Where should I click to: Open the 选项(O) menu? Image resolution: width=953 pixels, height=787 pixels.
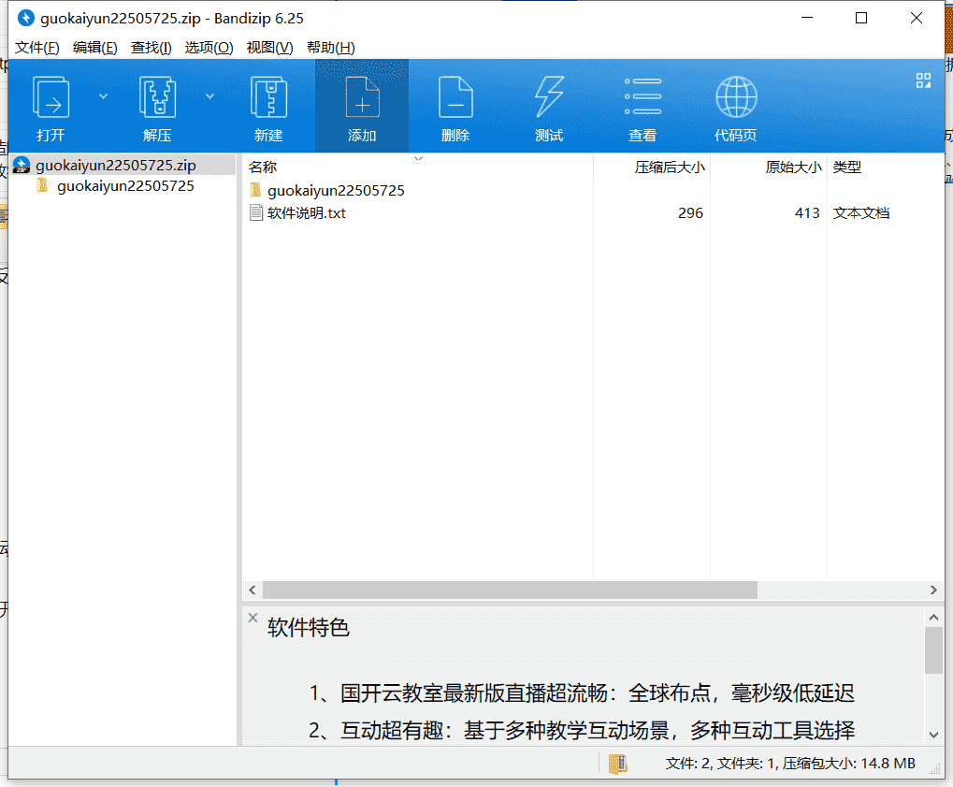coord(209,48)
